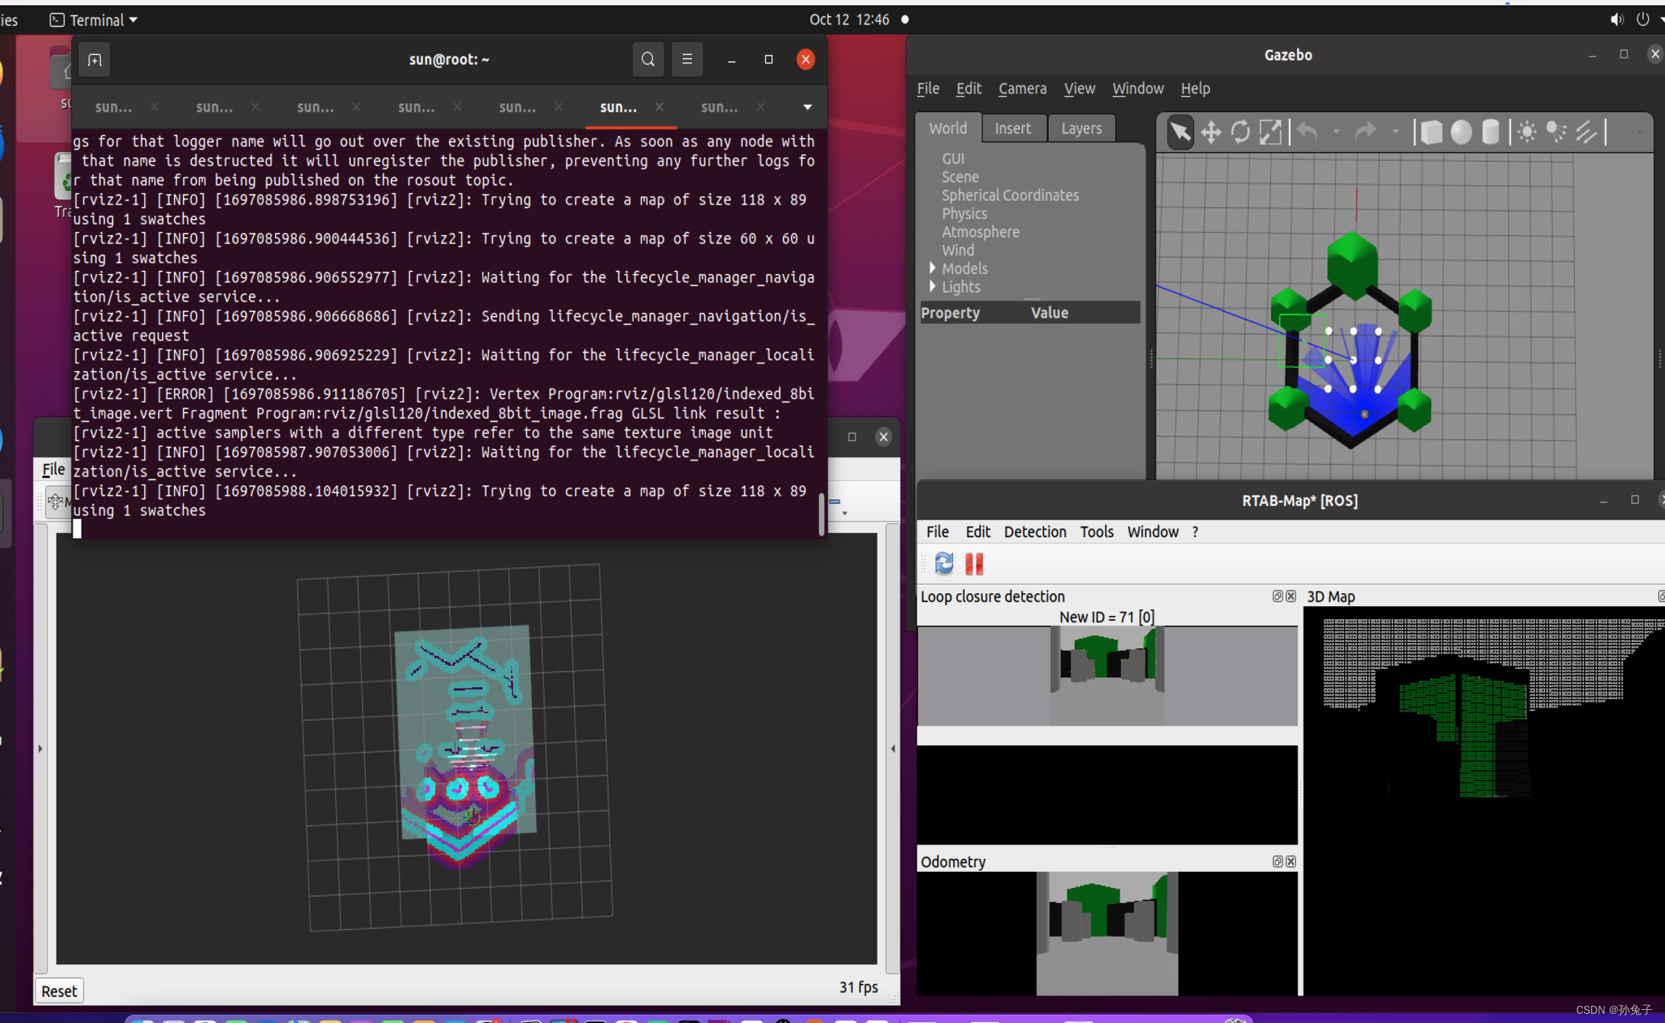
Task: Click the Physics property in Gazebo World panel
Action: (x=963, y=214)
